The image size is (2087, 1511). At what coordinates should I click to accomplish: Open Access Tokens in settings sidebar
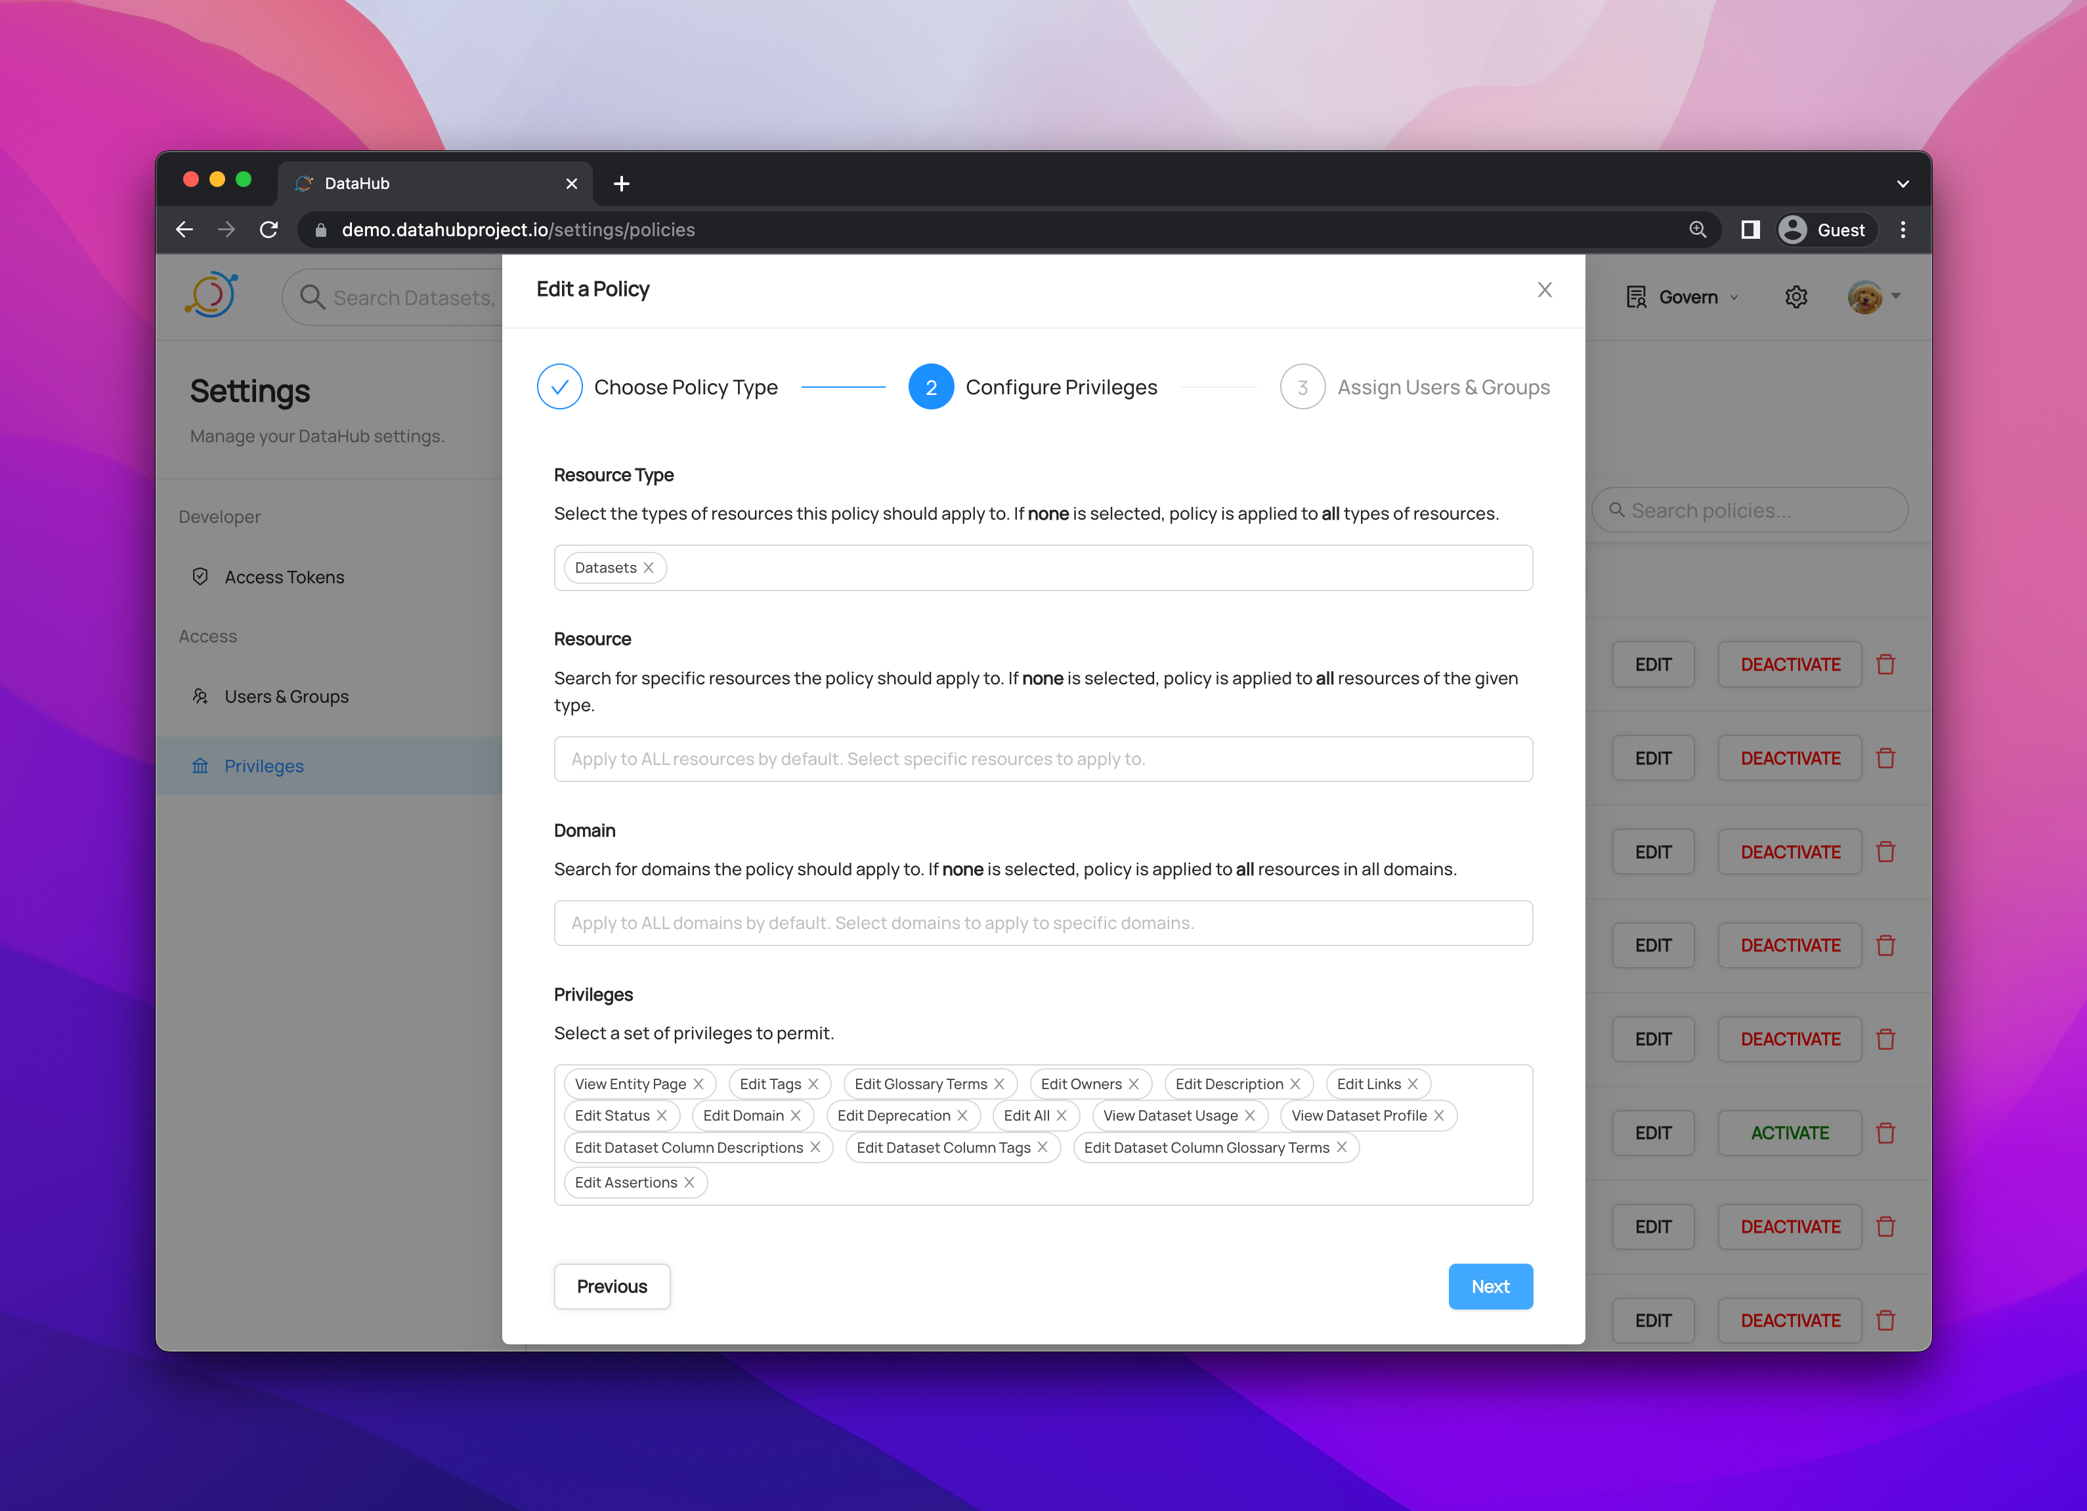(284, 577)
